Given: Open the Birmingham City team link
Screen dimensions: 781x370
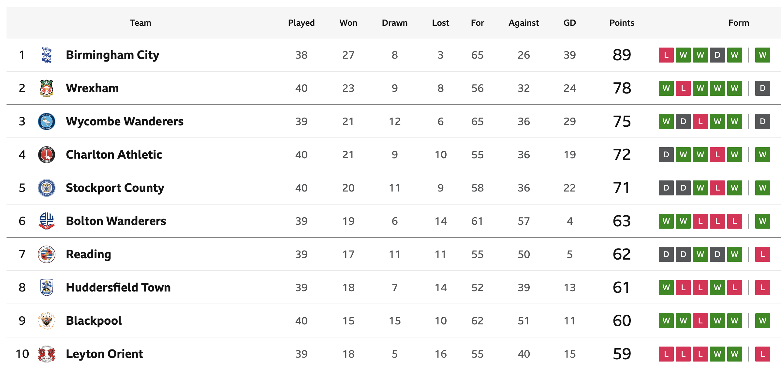Looking at the screenshot, I should (x=112, y=55).
